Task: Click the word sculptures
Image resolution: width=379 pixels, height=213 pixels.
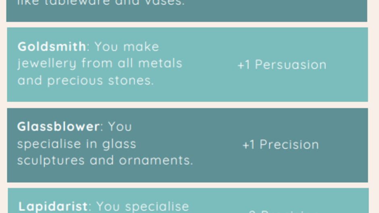Action: coord(51,161)
